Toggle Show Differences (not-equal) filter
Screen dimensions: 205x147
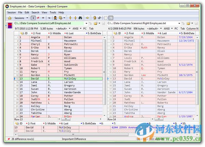point(38,18)
